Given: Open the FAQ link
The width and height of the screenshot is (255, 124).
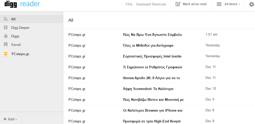Looking at the screenshot, I should coord(129,4).
